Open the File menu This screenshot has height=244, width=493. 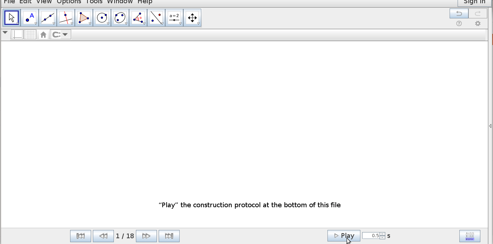(9, 2)
